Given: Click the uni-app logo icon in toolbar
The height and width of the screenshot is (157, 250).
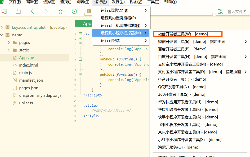Looking at the screenshot, I should coord(89,11).
